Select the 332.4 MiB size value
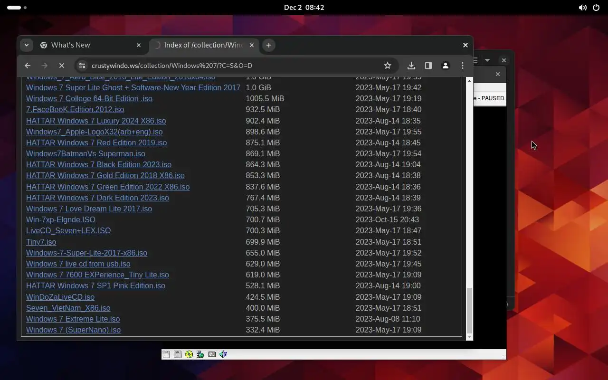This screenshot has width=608, height=380. (263, 330)
